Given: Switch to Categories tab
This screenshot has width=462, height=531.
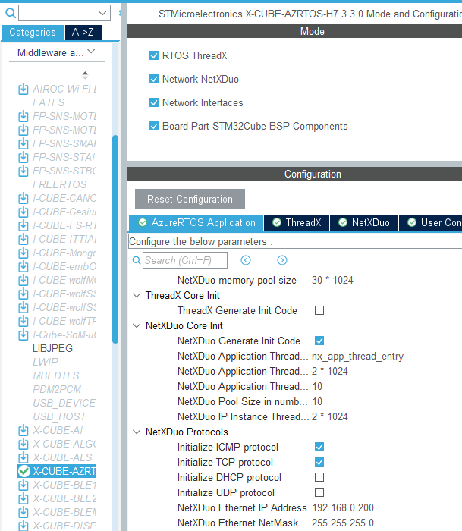Looking at the screenshot, I should [33, 33].
